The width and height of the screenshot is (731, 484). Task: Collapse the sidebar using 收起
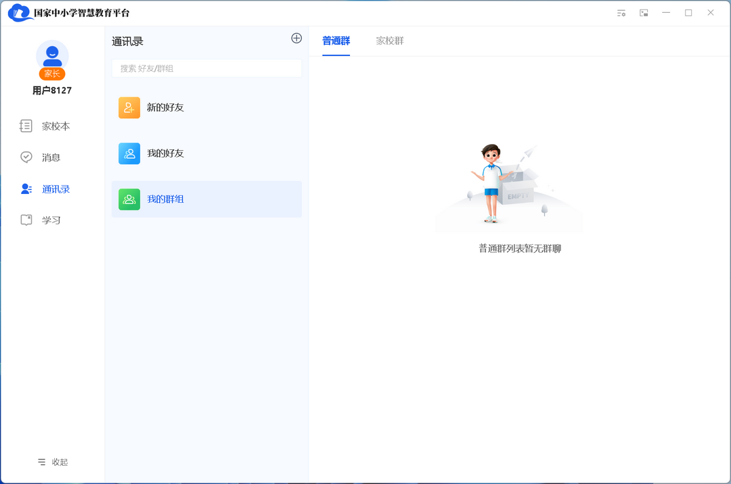53,462
